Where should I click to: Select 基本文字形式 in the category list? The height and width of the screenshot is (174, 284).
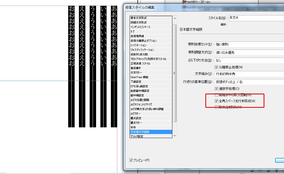point(151,18)
